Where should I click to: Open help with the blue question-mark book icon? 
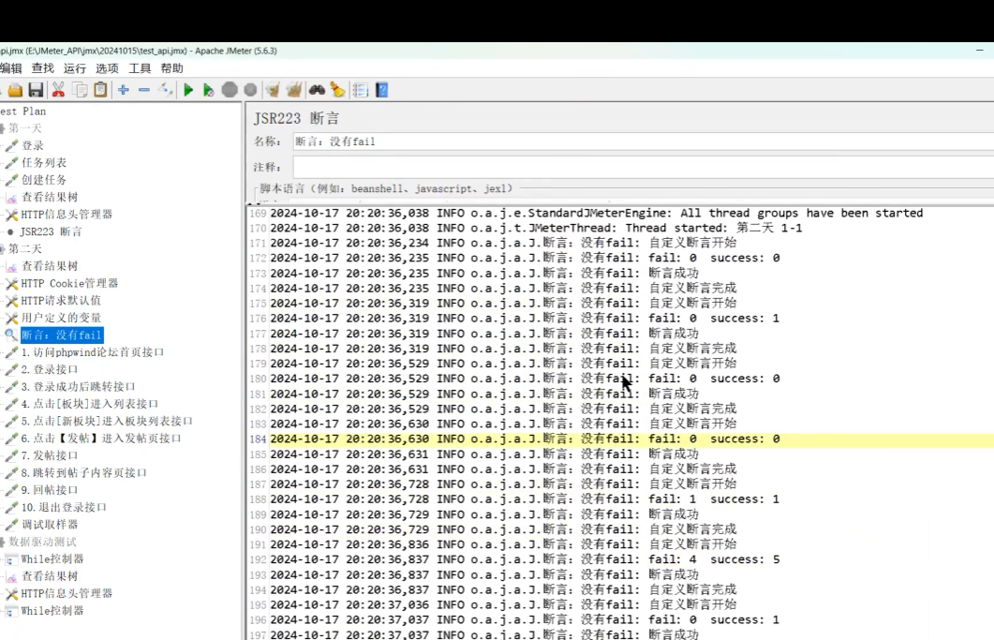tap(381, 90)
